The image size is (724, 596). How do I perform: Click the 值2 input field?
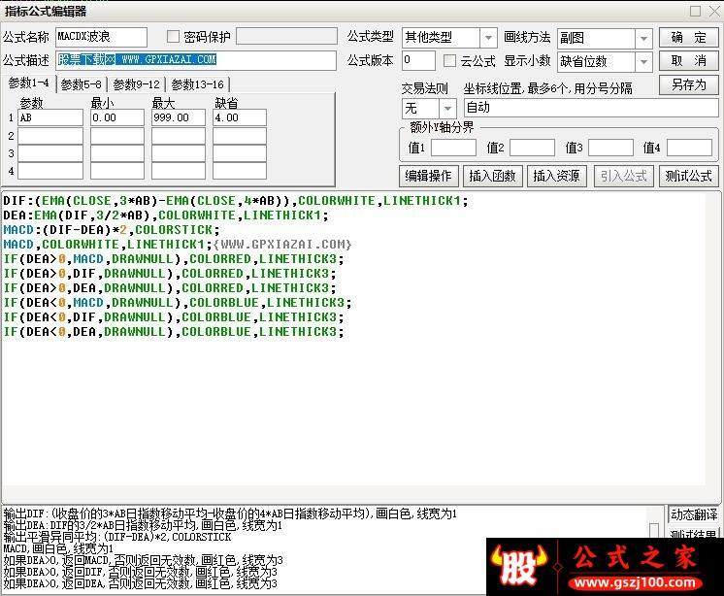(x=532, y=148)
